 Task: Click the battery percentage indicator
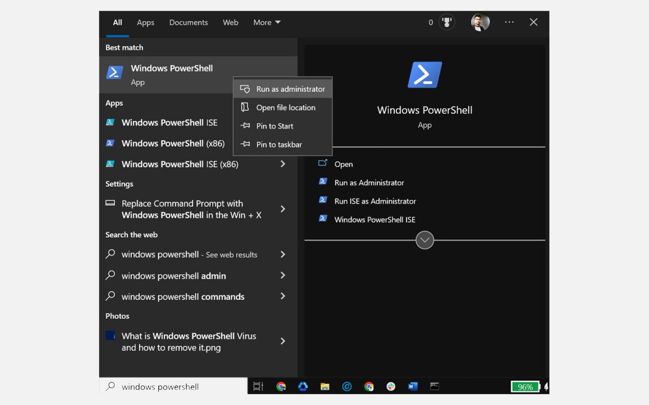(525, 387)
